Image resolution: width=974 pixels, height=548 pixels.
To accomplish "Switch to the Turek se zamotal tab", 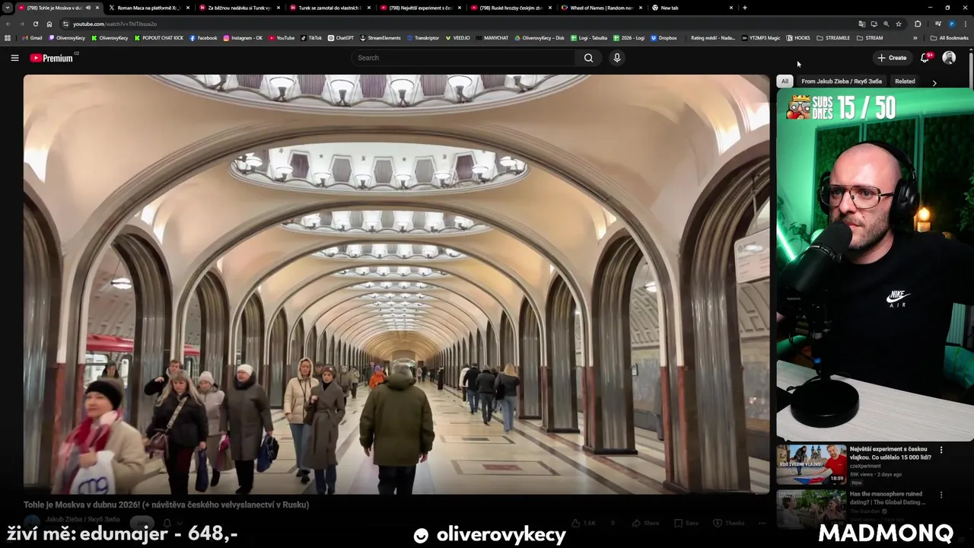I will coord(329,8).
